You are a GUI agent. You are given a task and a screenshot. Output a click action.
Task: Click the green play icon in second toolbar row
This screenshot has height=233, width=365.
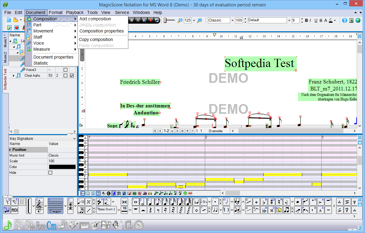9,28
